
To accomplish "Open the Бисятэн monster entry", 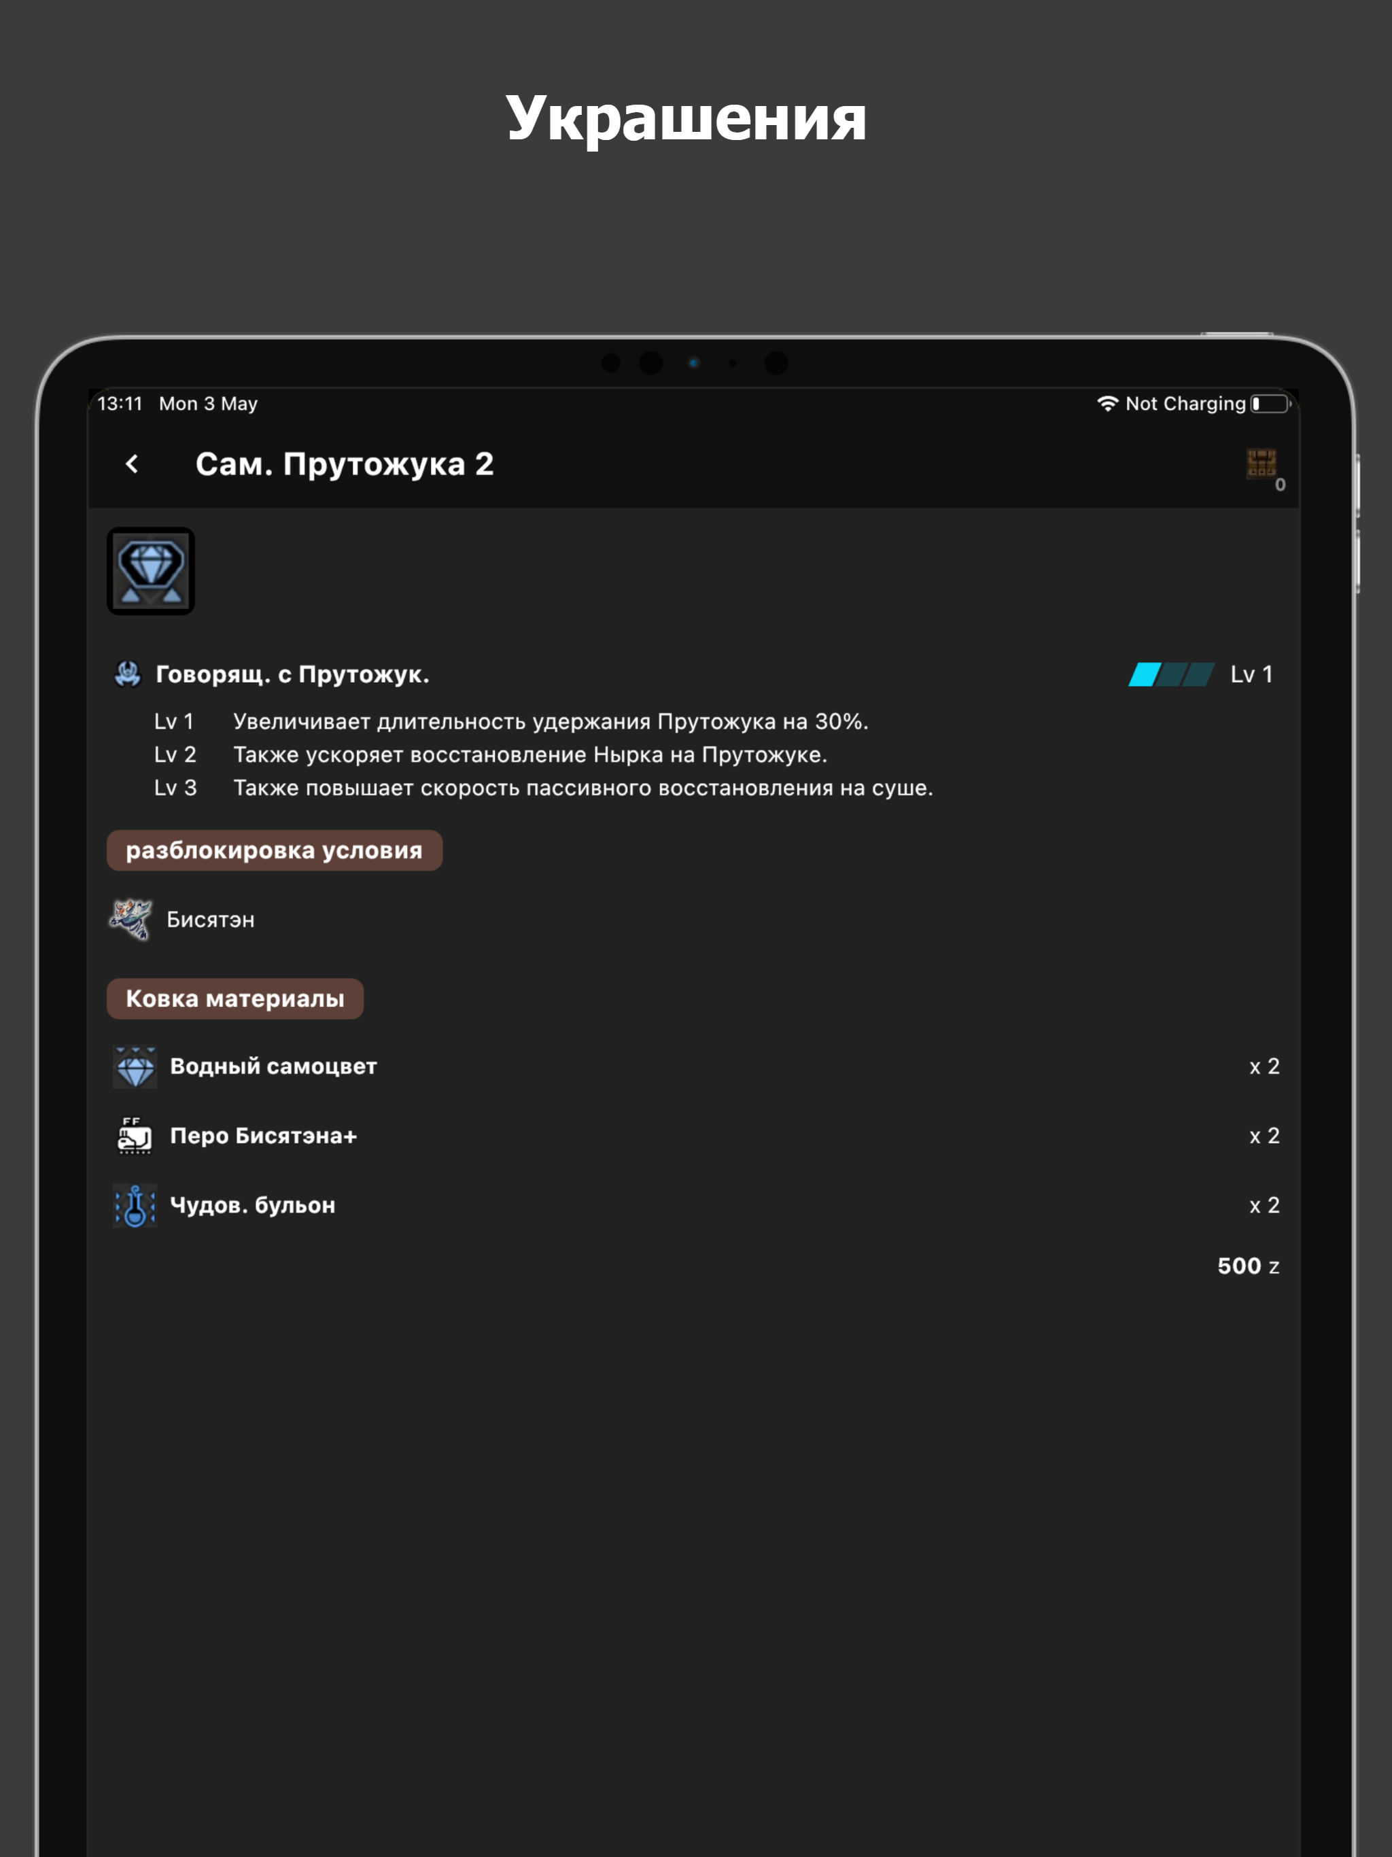I will [210, 919].
